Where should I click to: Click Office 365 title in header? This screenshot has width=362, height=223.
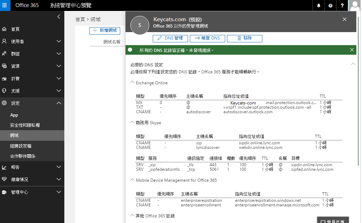click(27, 5)
